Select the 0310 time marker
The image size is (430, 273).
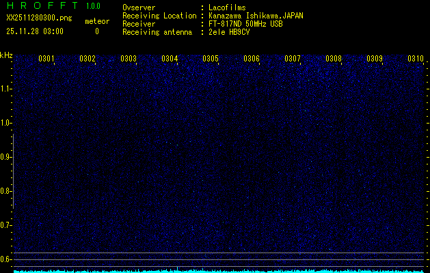[x=416, y=59]
